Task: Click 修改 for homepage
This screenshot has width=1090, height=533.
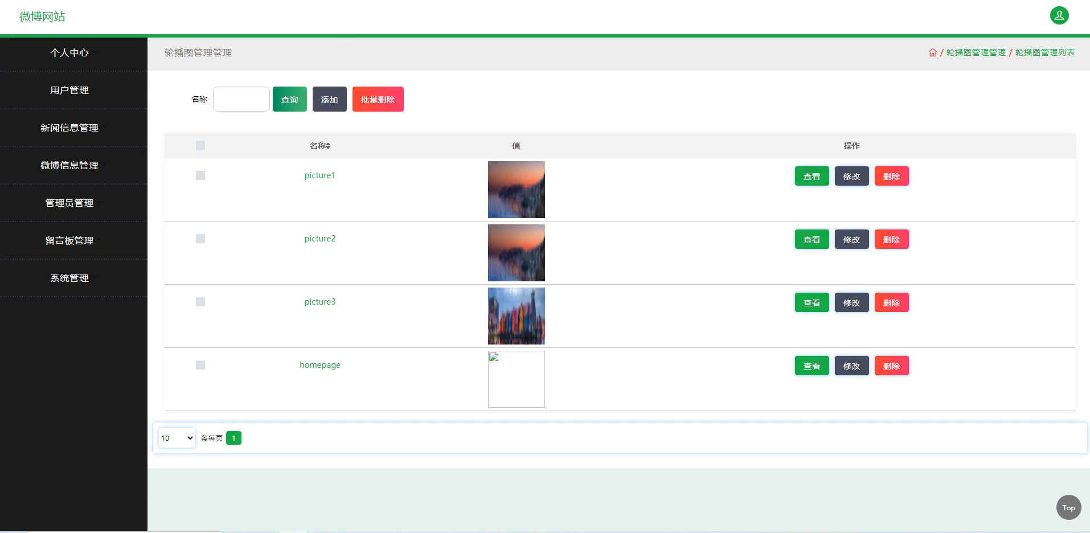Action: click(x=852, y=366)
